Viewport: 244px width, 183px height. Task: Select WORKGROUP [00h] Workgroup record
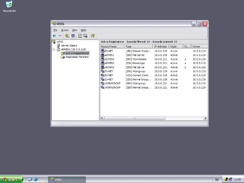[x=154, y=83]
